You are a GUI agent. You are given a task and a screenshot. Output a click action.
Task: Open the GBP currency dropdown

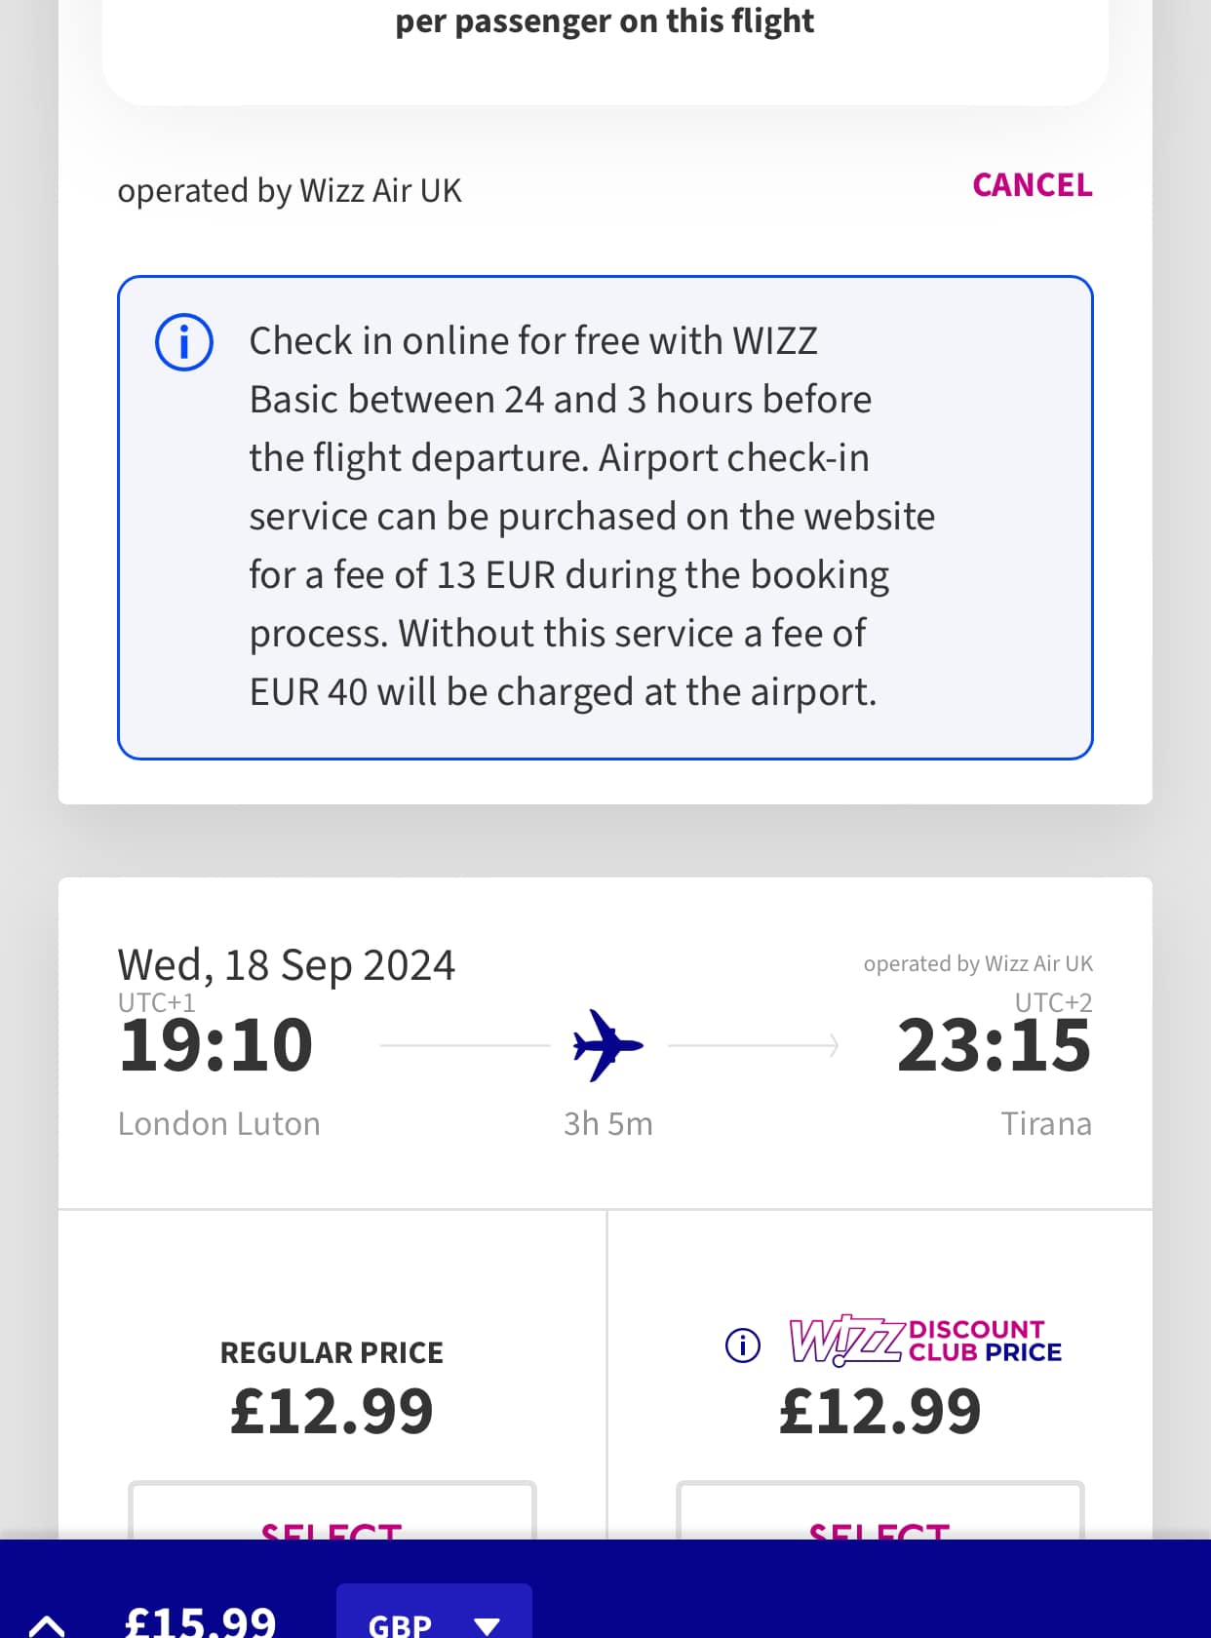click(x=434, y=1612)
